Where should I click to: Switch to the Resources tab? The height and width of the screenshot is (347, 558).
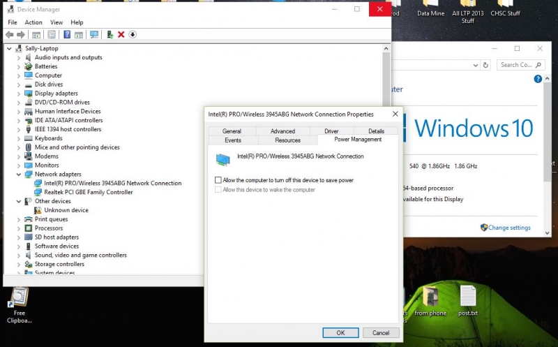(x=287, y=140)
